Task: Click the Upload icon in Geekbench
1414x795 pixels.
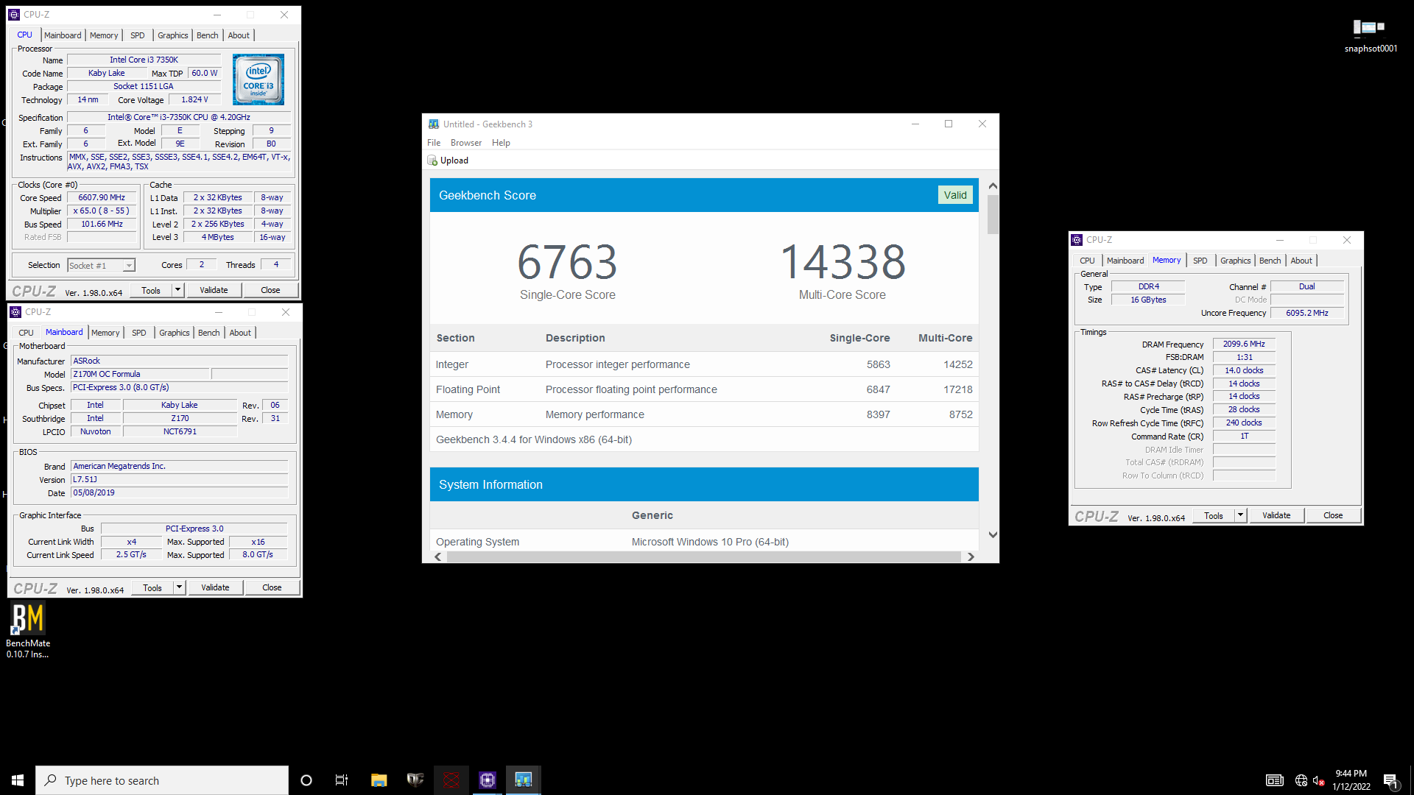Action: 433,160
